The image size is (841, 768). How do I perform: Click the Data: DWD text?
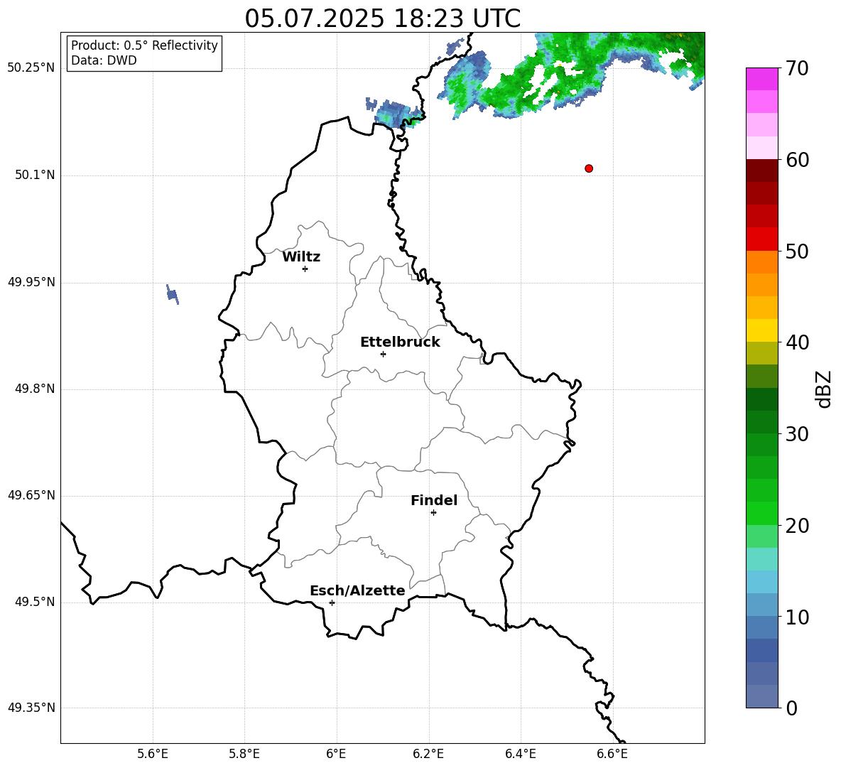click(104, 60)
